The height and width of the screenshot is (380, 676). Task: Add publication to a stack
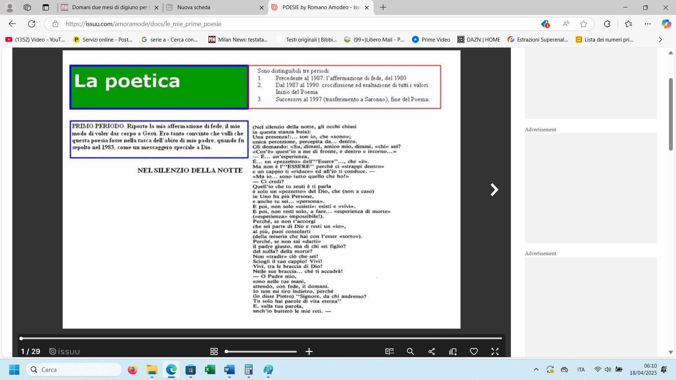(x=453, y=351)
